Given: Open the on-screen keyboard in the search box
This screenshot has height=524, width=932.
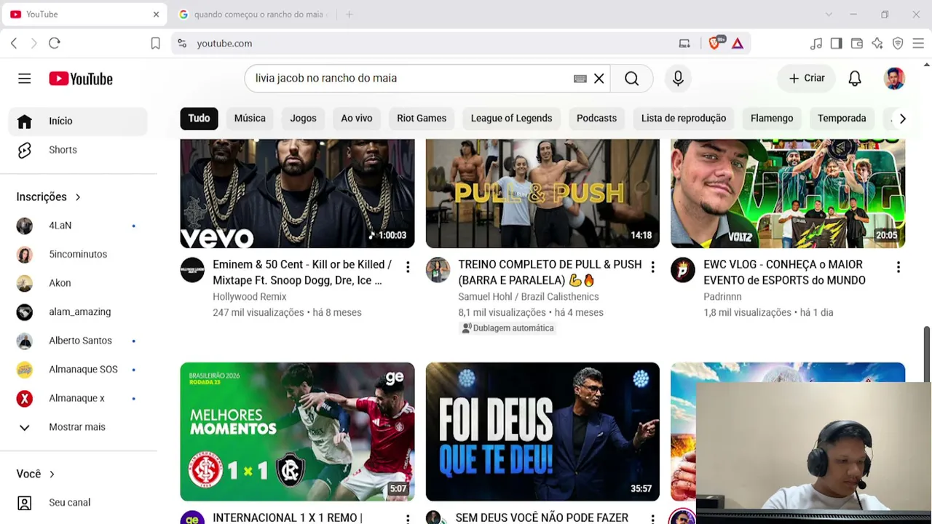Looking at the screenshot, I should [580, 79].
